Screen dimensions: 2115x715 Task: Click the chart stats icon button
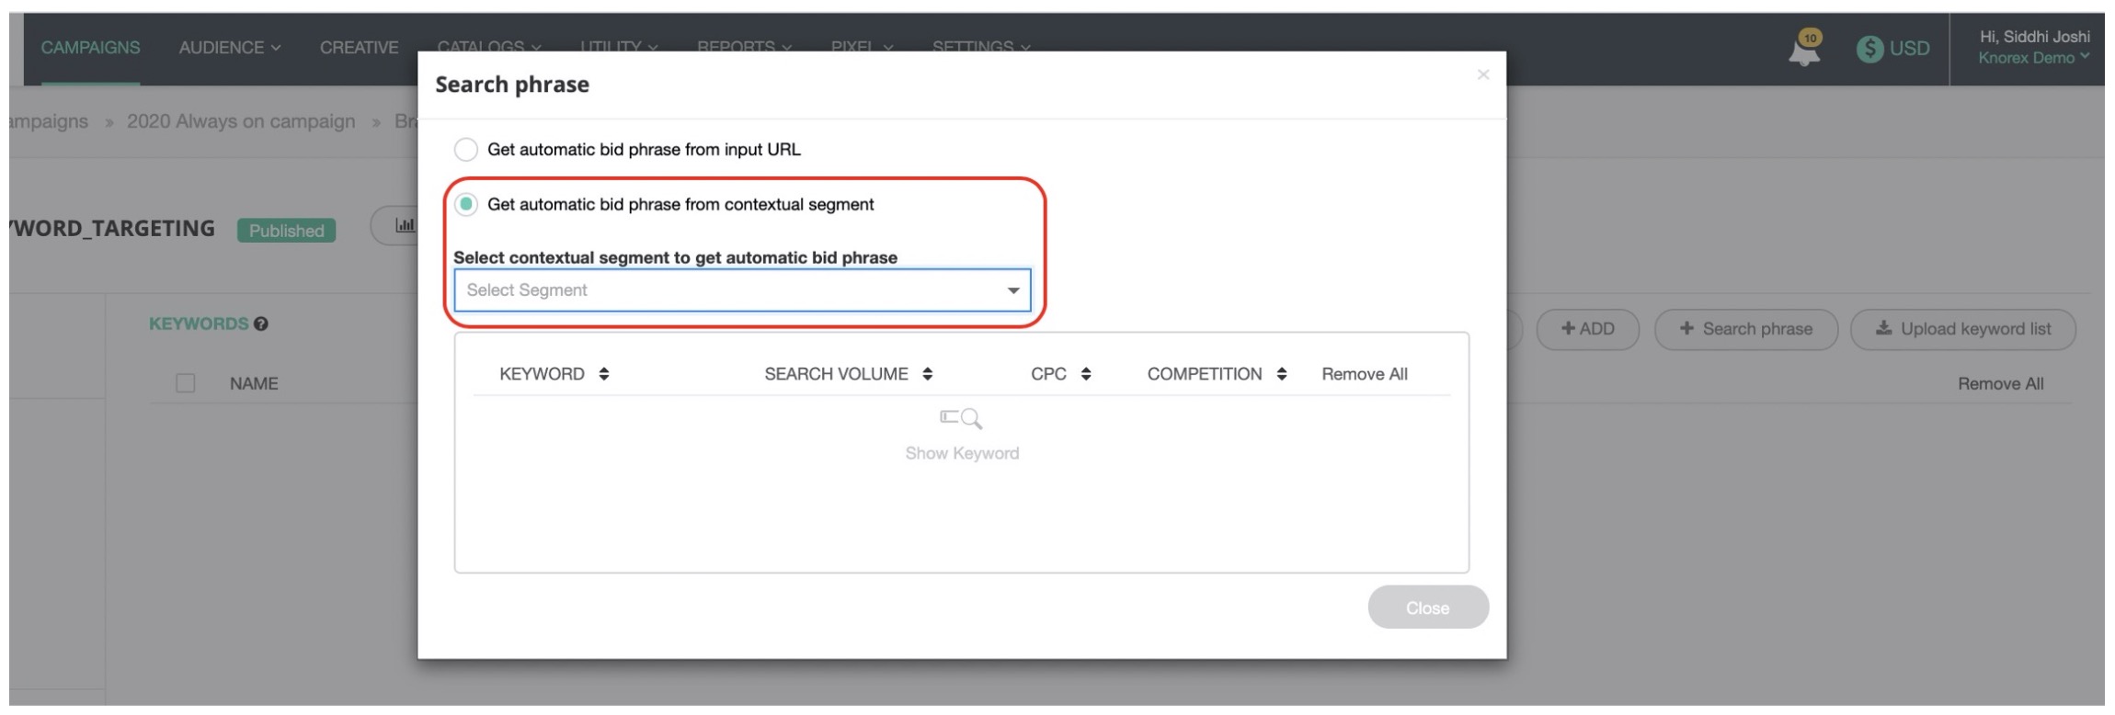(404, 226)
